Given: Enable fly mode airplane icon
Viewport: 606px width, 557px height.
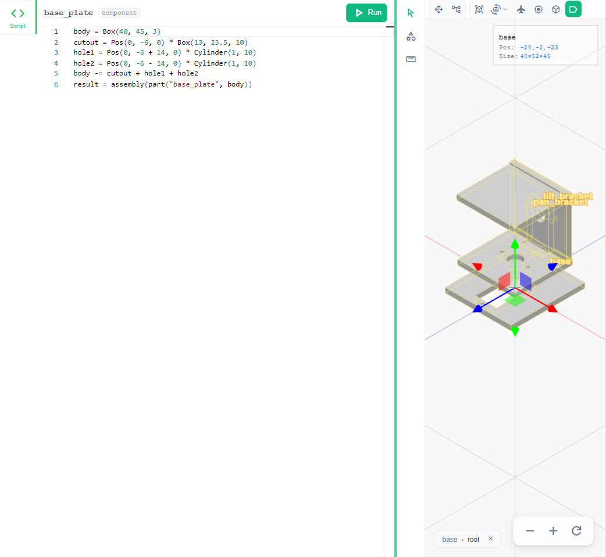Looking at the screenshot, I should pyautogui.click(x=521, y=9).
